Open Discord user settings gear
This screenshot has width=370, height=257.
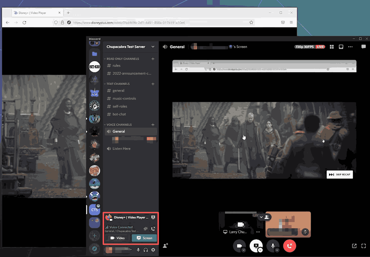pyautogui.click(x=153, y=250)
